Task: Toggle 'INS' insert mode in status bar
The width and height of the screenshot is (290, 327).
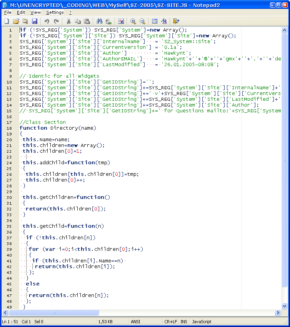Action: (184, 322)
